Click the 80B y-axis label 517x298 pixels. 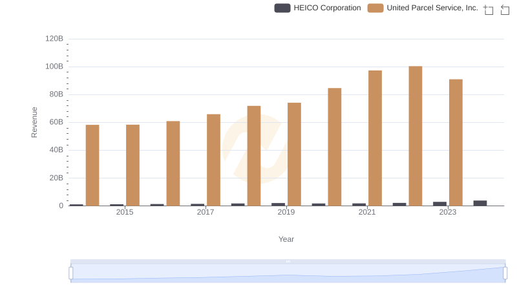tap(56, 94)
